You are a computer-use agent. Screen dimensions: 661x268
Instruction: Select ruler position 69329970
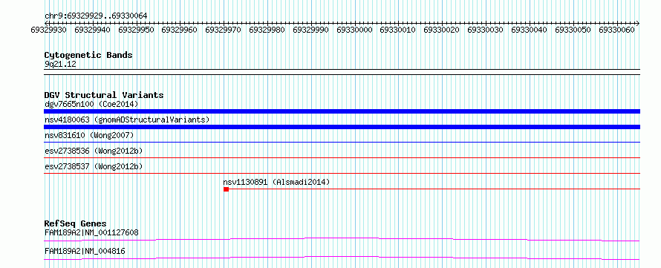(224, 30)
